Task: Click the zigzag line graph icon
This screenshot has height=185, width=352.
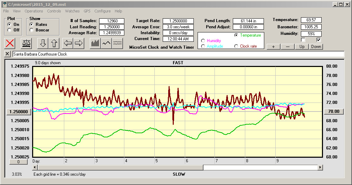Action: (106, 43)
